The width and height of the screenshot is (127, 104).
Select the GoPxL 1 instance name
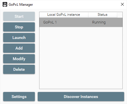coord(50,22)
